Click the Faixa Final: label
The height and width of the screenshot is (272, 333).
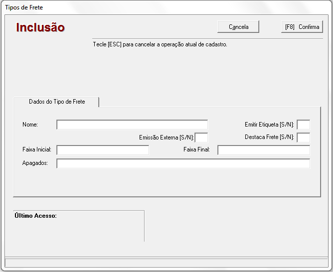196,149
